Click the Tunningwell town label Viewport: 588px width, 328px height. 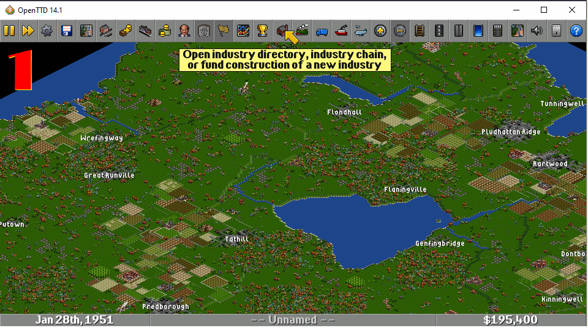[x=562, y=104]
